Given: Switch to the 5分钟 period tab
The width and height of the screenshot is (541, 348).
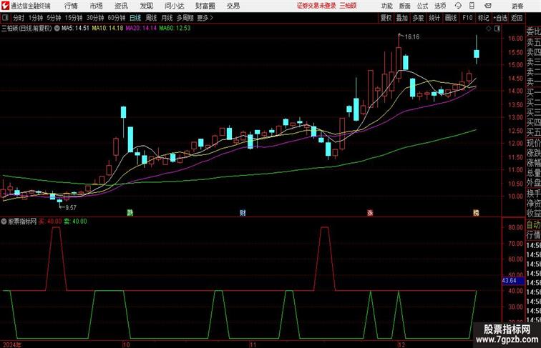Looking at the screenshot, I should (54, 18).
